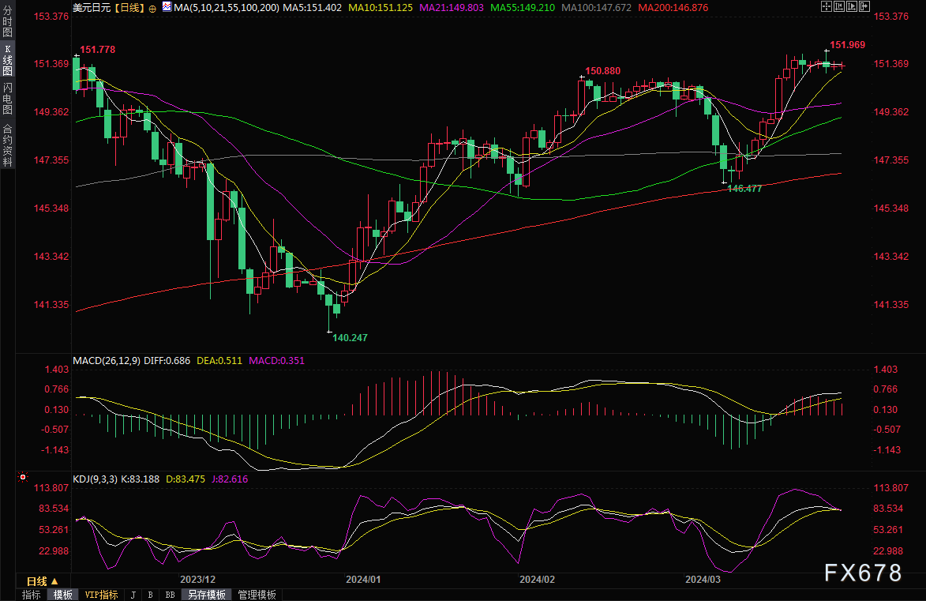The height and width of the screenshot is (601, 926).
Task: Click the 管理模板 button
Action: pos(257,595)
